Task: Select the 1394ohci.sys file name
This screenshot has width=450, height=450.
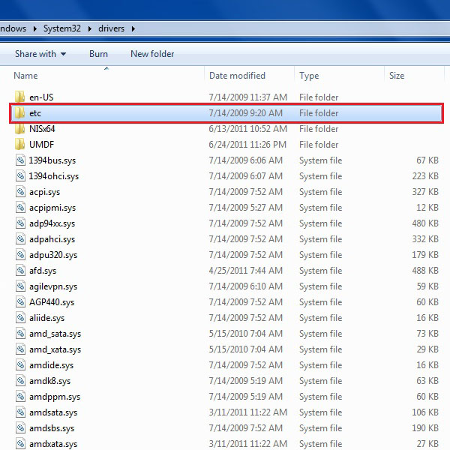Action: point(54,176)
